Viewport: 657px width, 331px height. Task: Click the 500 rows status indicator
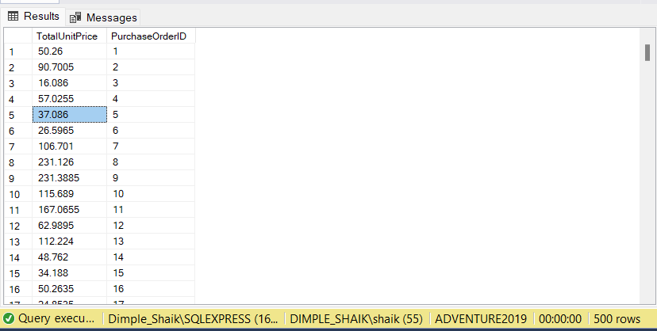click(617, 318)
